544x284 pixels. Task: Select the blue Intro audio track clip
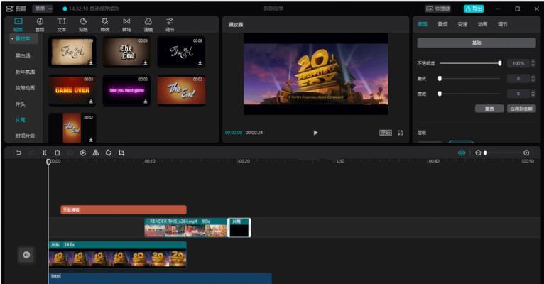[160, 278]
